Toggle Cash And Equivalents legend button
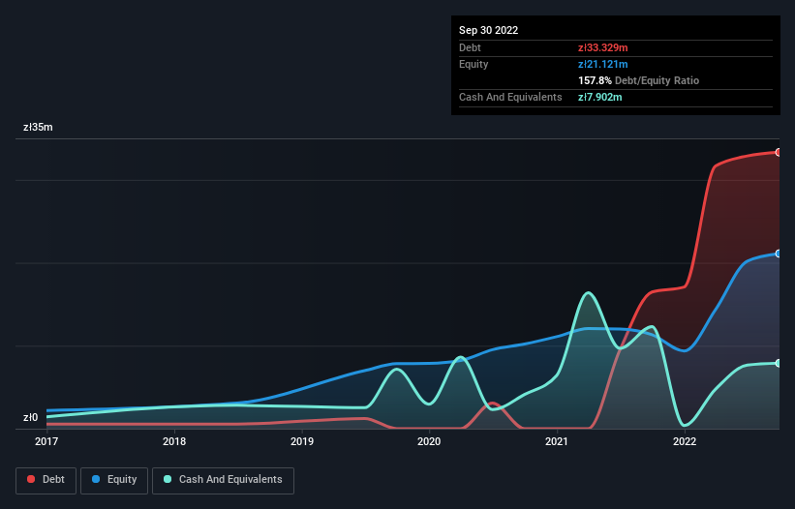795x509 pixels. pos(223,480)
